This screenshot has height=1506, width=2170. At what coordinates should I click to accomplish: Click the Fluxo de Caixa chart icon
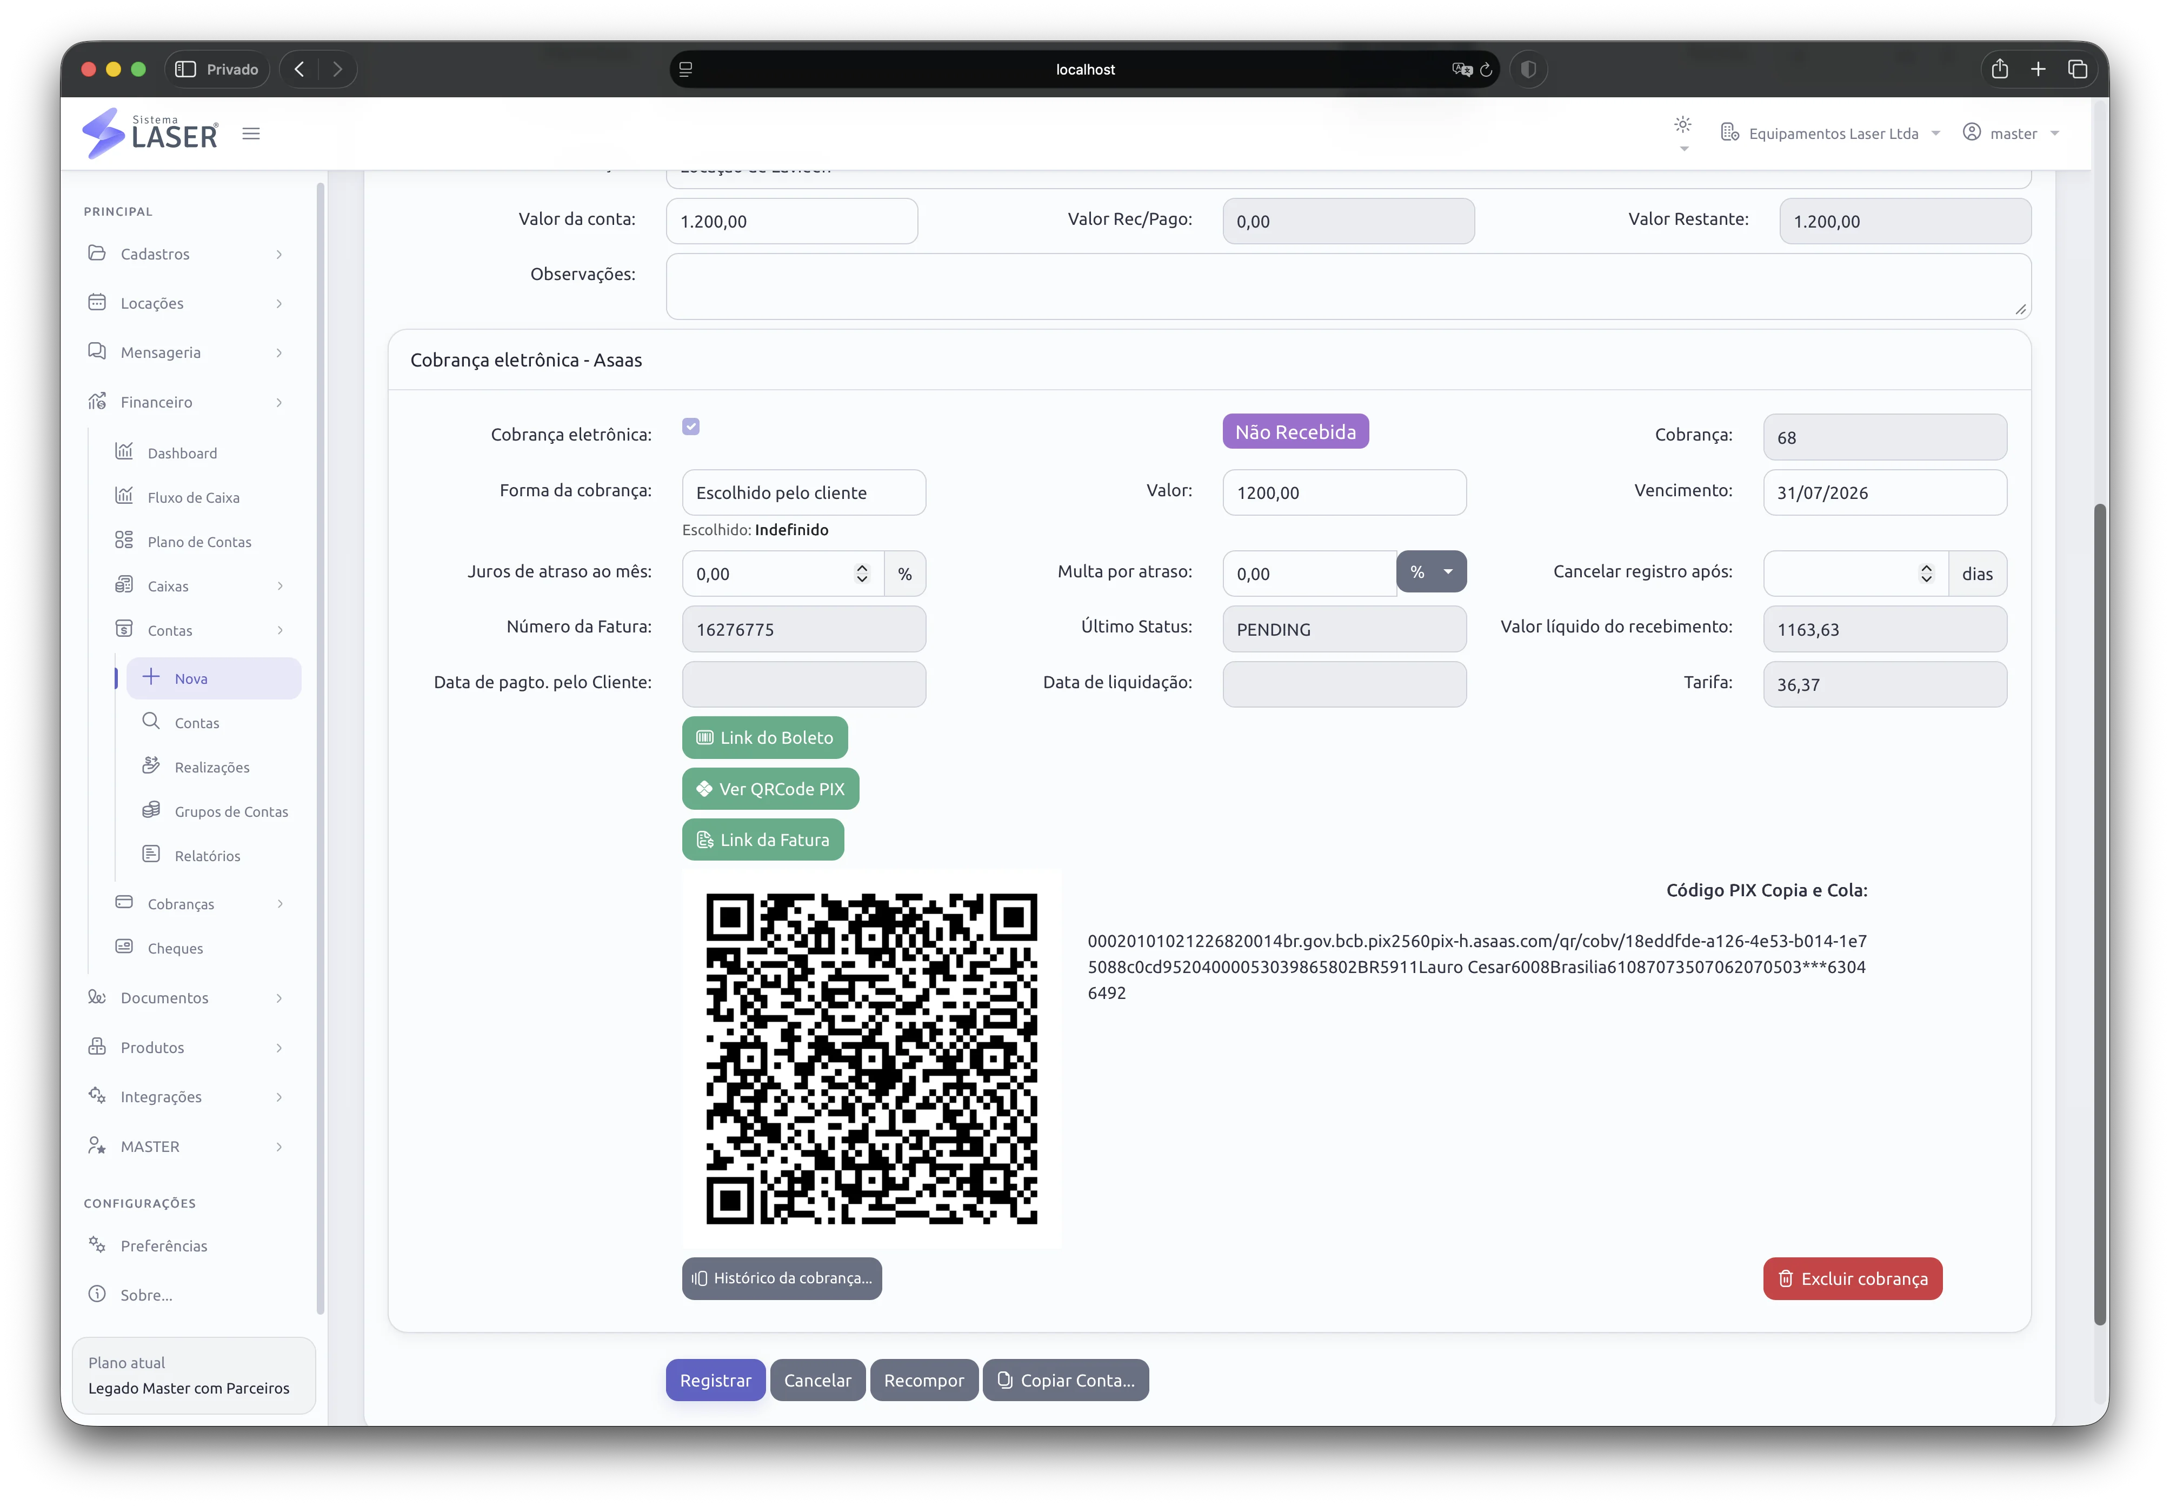point(124,495)
